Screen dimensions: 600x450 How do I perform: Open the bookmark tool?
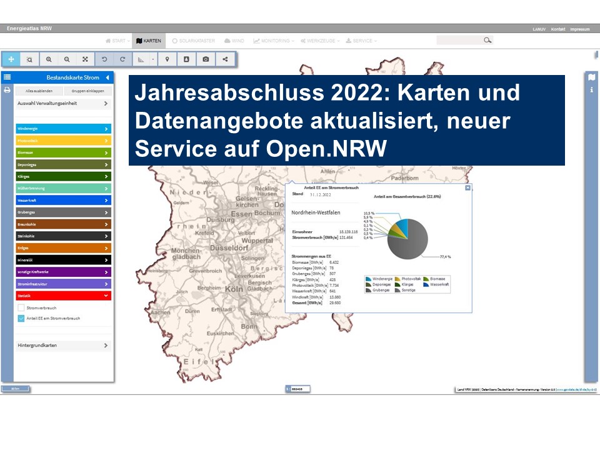coord(186,59)
